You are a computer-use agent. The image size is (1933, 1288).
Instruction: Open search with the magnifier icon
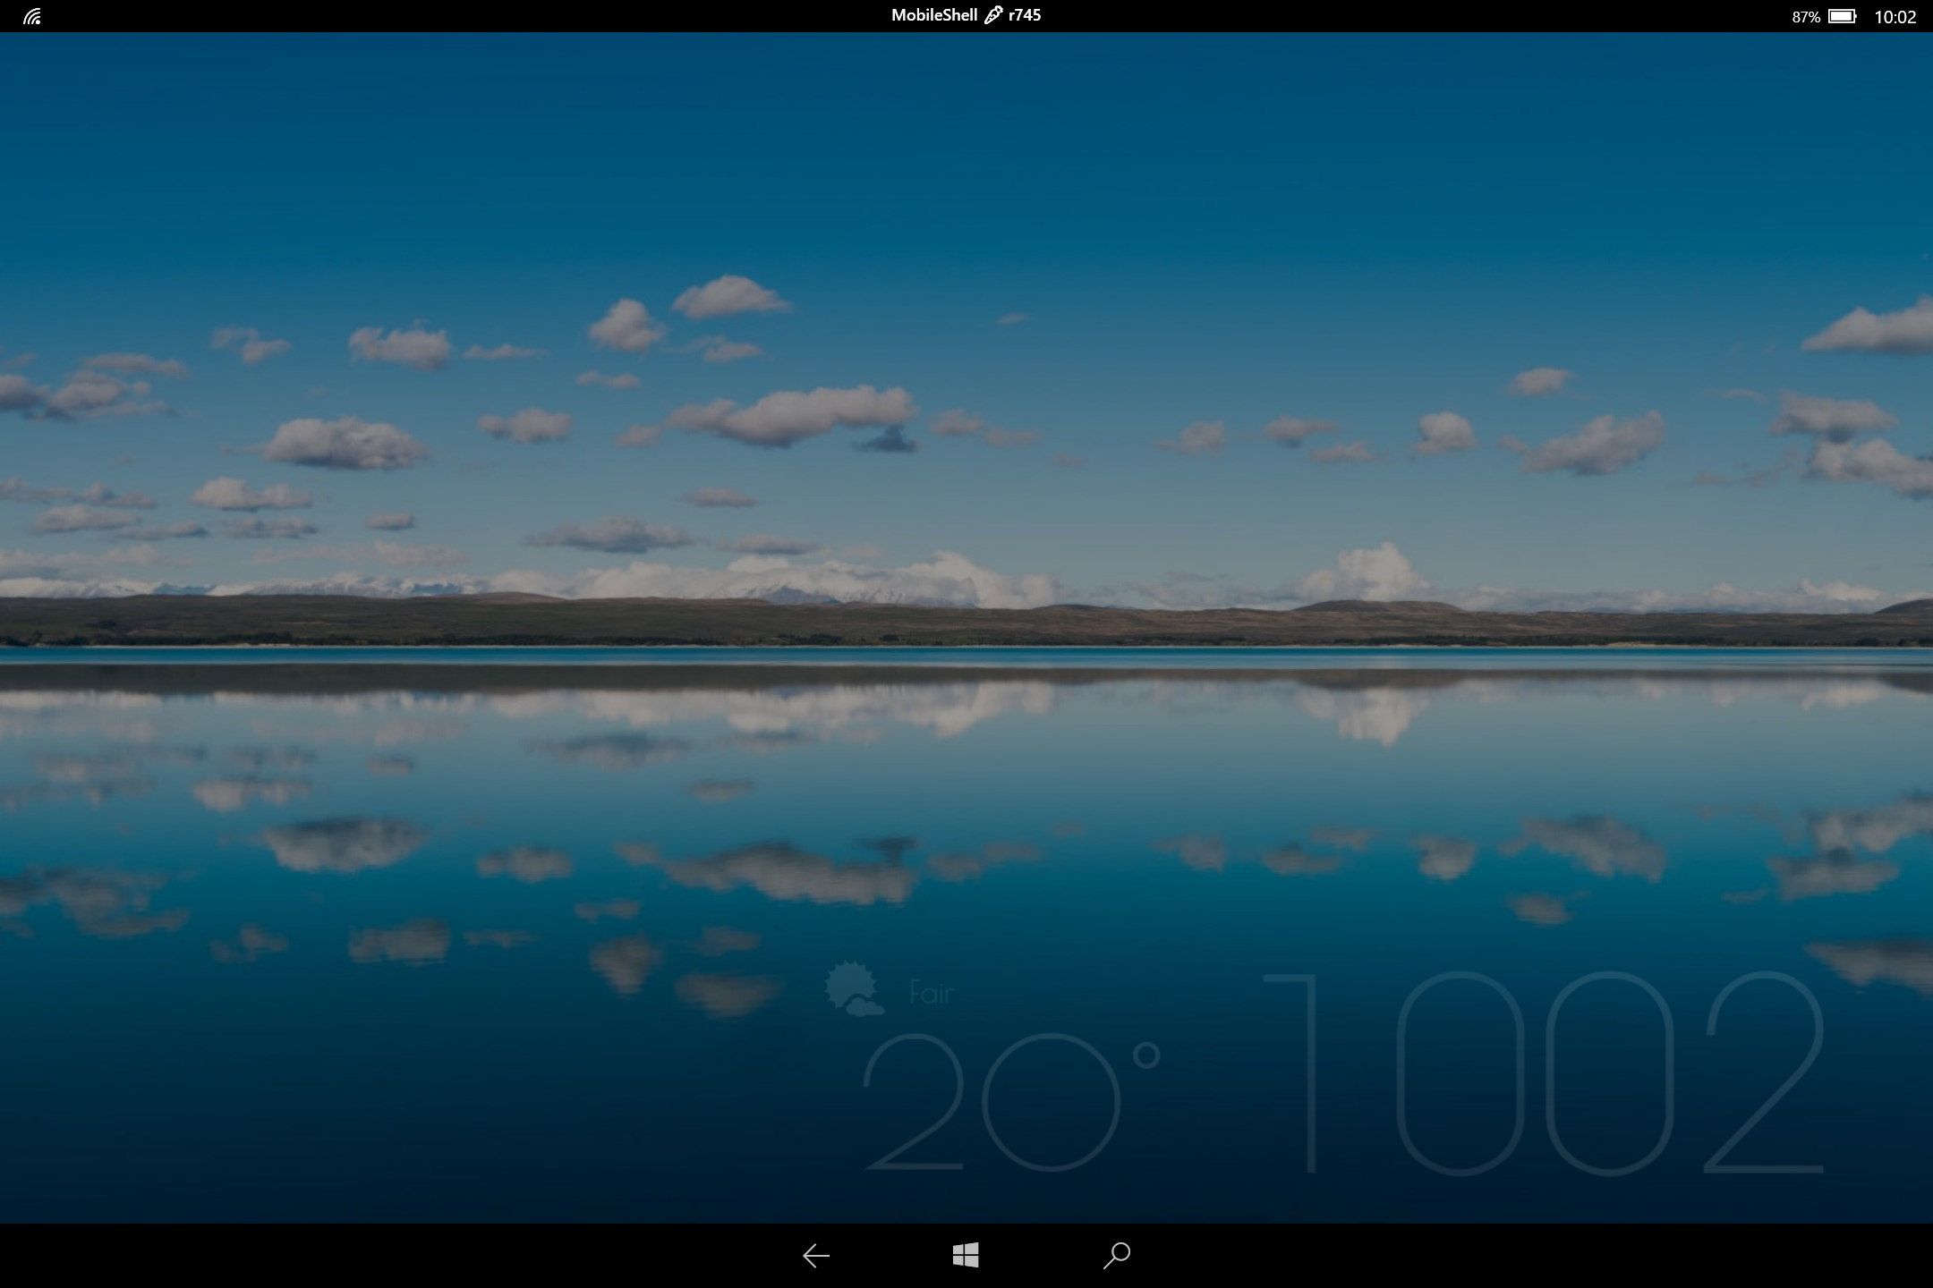(1116, 1256)
